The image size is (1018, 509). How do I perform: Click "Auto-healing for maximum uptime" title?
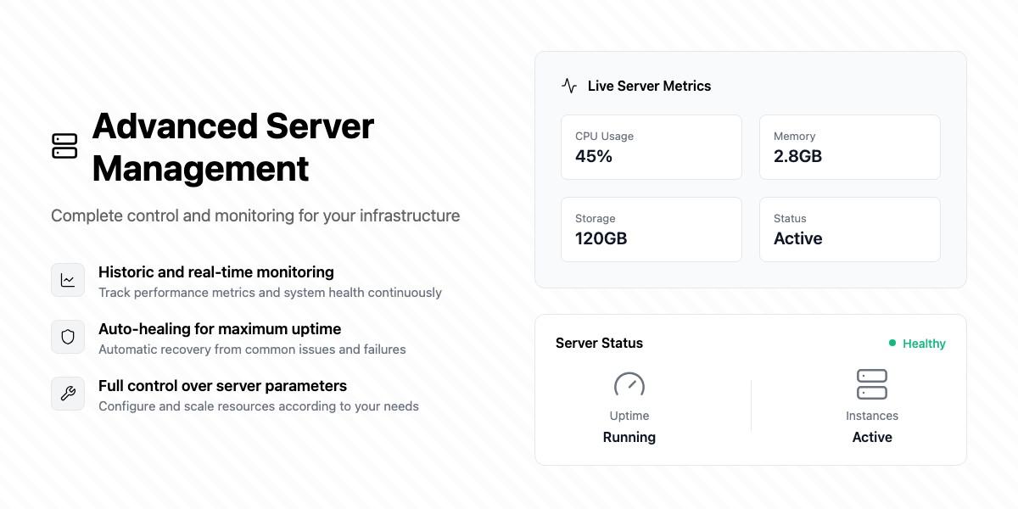220,329
